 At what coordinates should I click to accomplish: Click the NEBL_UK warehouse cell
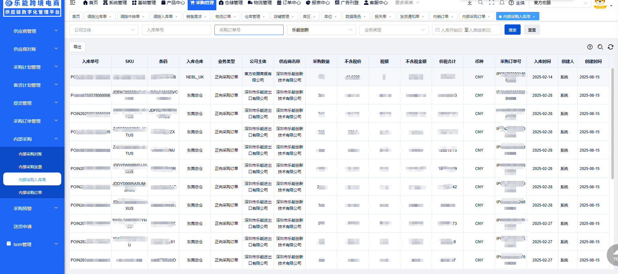tap(195, 77)
